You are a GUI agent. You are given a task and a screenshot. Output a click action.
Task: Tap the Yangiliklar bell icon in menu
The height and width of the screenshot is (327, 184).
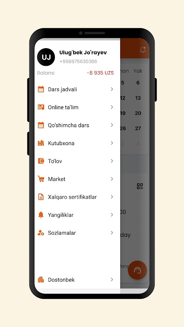coord(41,215)
